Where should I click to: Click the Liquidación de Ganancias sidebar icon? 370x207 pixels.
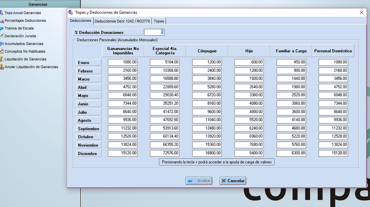(2, 59)
